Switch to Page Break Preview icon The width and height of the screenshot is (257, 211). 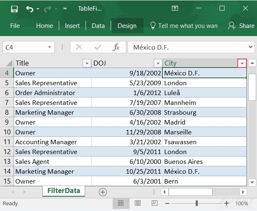coord(155,203)
